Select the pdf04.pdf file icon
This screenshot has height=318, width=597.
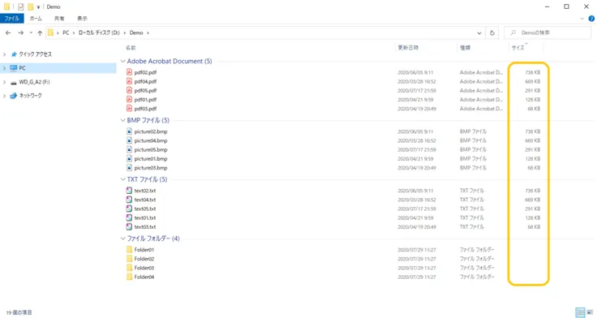(129, 81)
